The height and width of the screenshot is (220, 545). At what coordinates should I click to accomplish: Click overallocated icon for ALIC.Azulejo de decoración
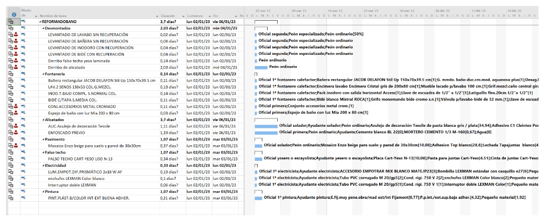[x=16, y=126]
